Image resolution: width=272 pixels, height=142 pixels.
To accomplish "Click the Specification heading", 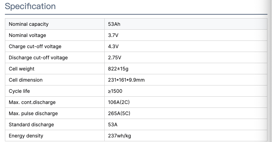I will pos(30,6).
